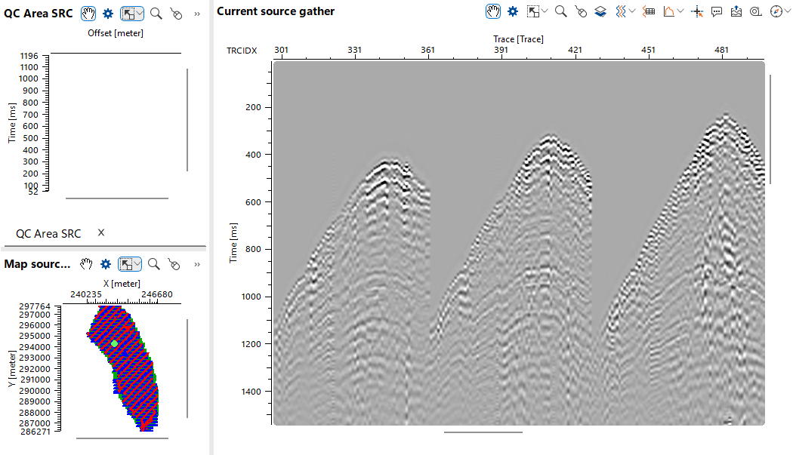793x455 pixels.
Task: Activate zoom magnifier in Map source panel
Action: [x=154, y=264]
